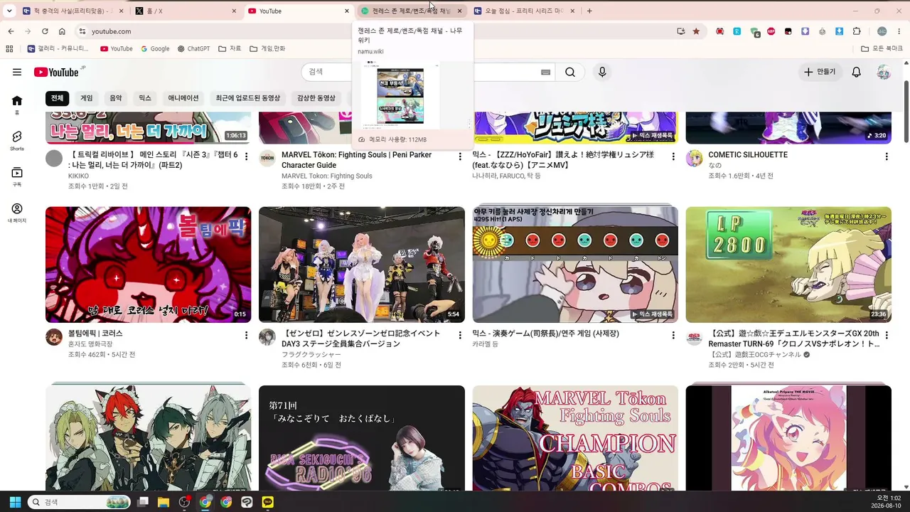Go back to the previous page
910x512 pixels.
pos(11,31)
